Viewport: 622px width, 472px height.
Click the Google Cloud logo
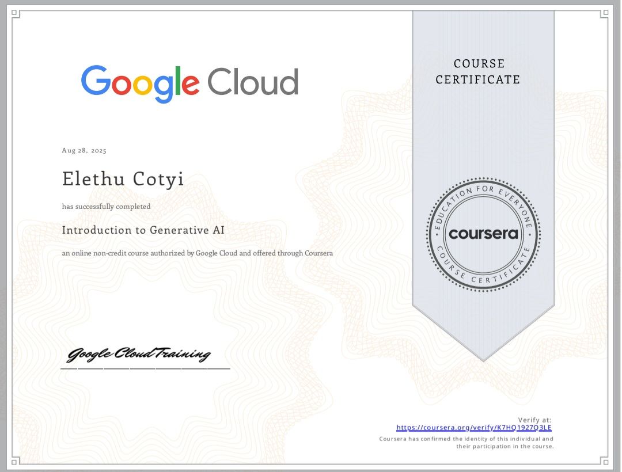(190, 81)
